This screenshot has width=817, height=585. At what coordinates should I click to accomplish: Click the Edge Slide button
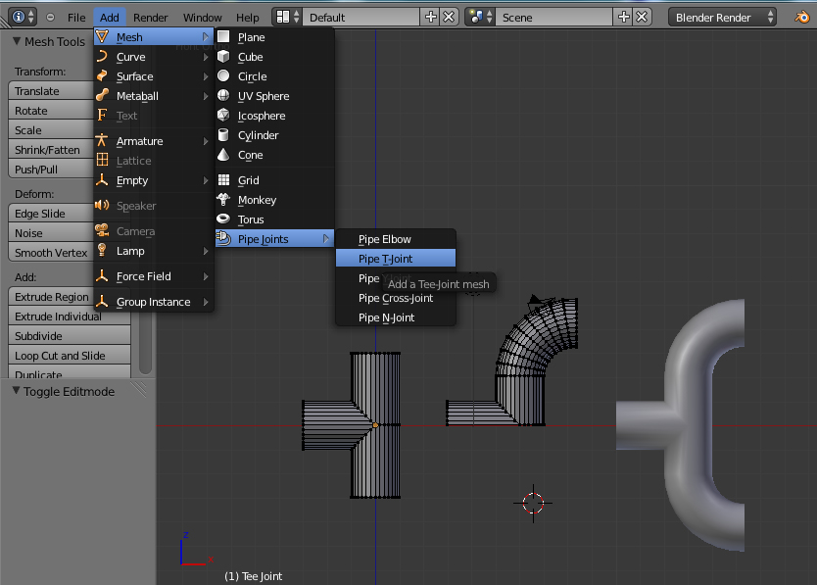[x=52, y=214]
